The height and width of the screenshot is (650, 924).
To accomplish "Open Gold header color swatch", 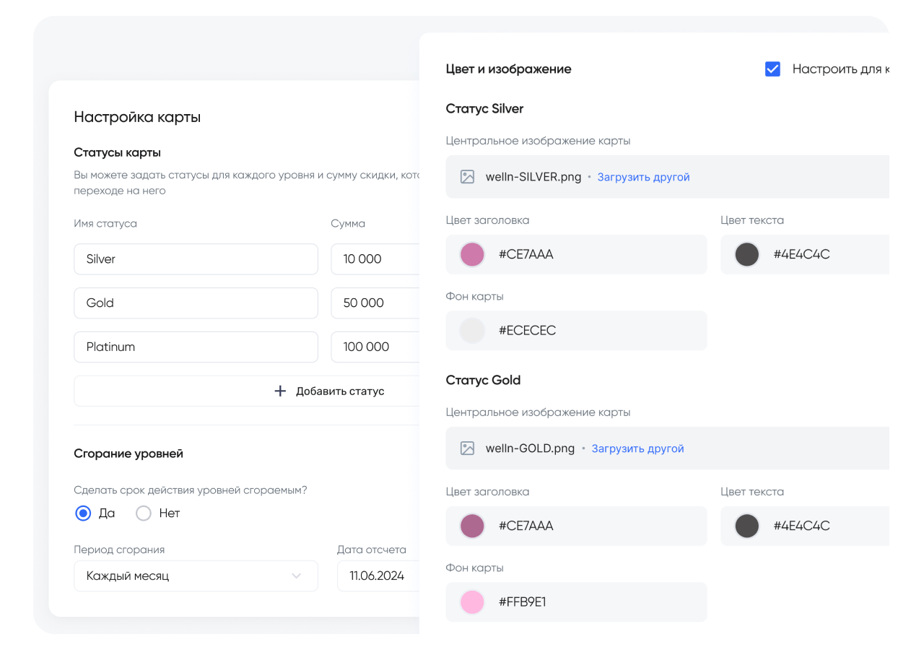I will coord(472,526).
